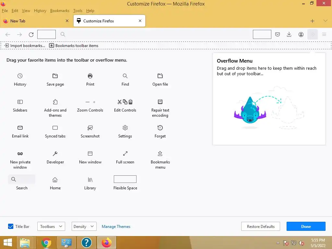
Task: Open the hamburger application menu
Action: point(324,34)
